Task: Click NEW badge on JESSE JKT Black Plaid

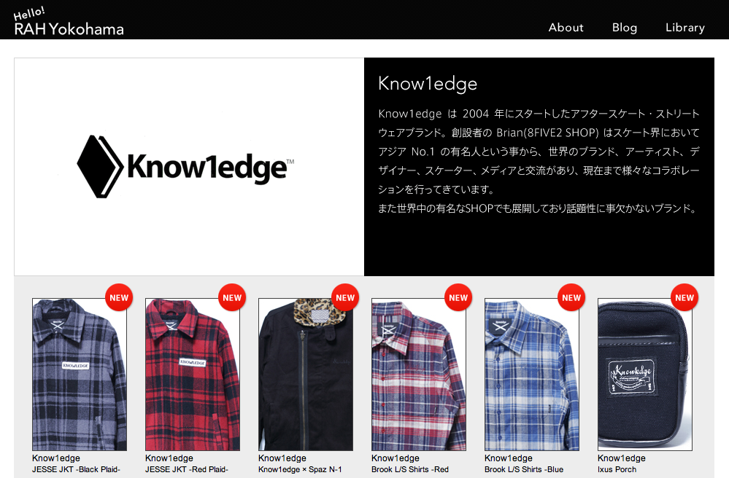Action: (119, 297)
